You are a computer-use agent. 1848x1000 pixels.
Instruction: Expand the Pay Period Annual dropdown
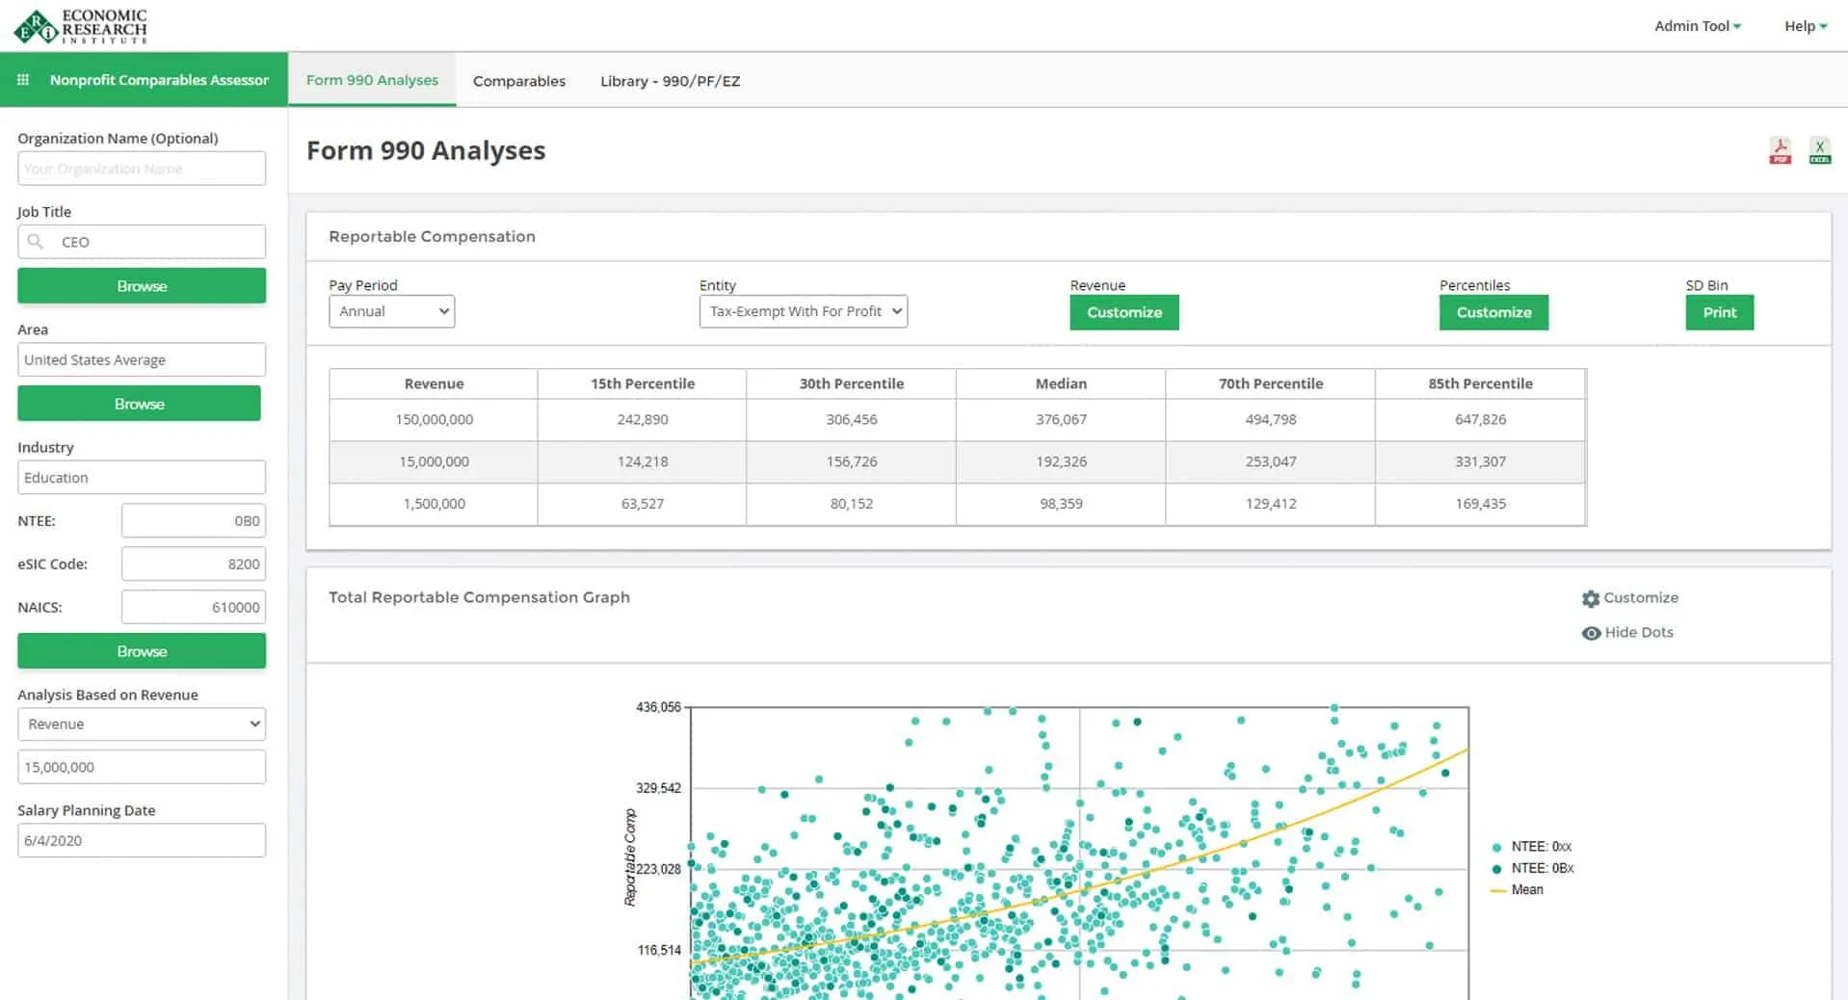391,311
